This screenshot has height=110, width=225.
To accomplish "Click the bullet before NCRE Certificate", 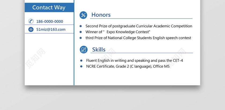I will click(x=81, y=66).
